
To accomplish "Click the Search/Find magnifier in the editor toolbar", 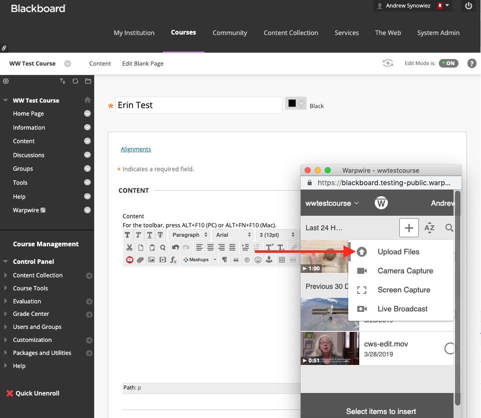I will tap(162, 247).
